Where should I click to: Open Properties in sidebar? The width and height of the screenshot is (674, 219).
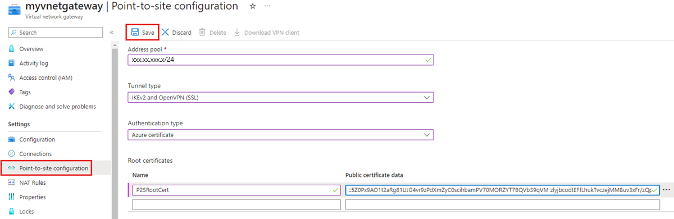(x=32, y=197)
